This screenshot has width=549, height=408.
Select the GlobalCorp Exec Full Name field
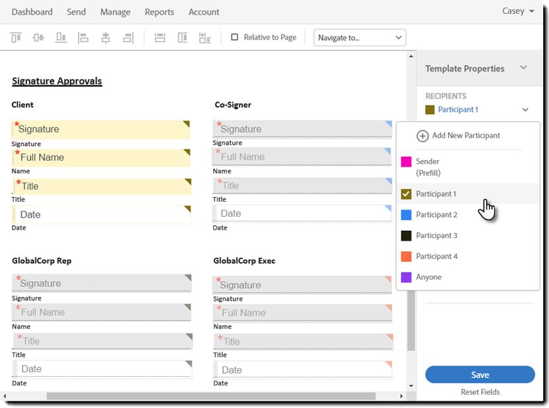tap(302, 313)
